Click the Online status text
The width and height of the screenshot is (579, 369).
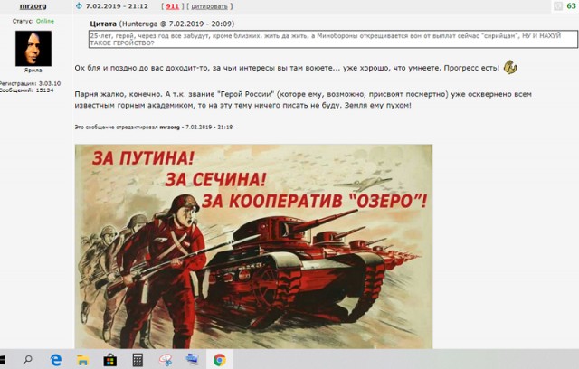pos(45,21)
